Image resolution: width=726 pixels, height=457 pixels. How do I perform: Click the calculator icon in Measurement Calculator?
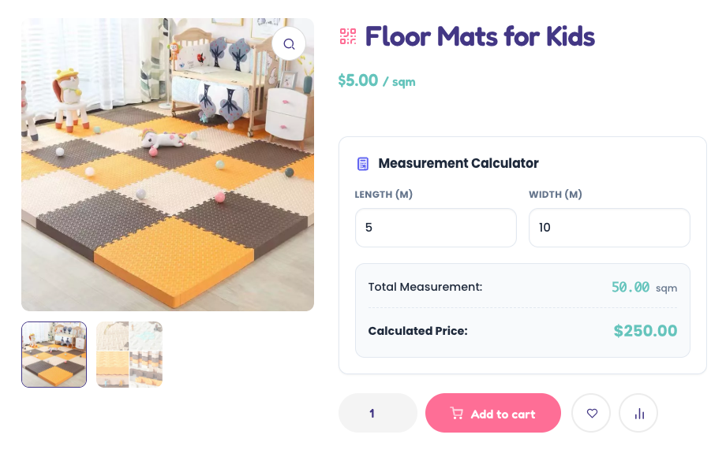pyautogui.click(x=363, y=164)
